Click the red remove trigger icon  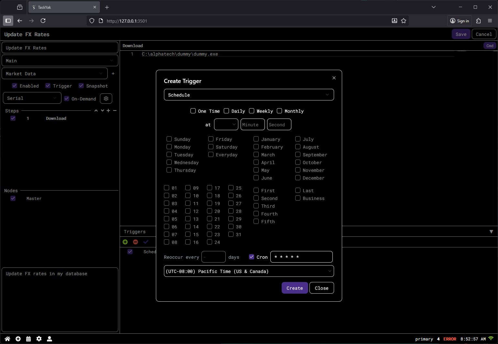pos(135,242)
